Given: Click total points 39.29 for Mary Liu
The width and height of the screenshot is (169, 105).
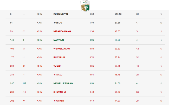Looking at the screenshot, I should tap(118, 40).
